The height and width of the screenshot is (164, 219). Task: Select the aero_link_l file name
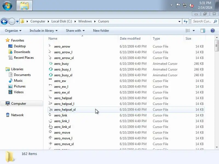pos(62,121)
